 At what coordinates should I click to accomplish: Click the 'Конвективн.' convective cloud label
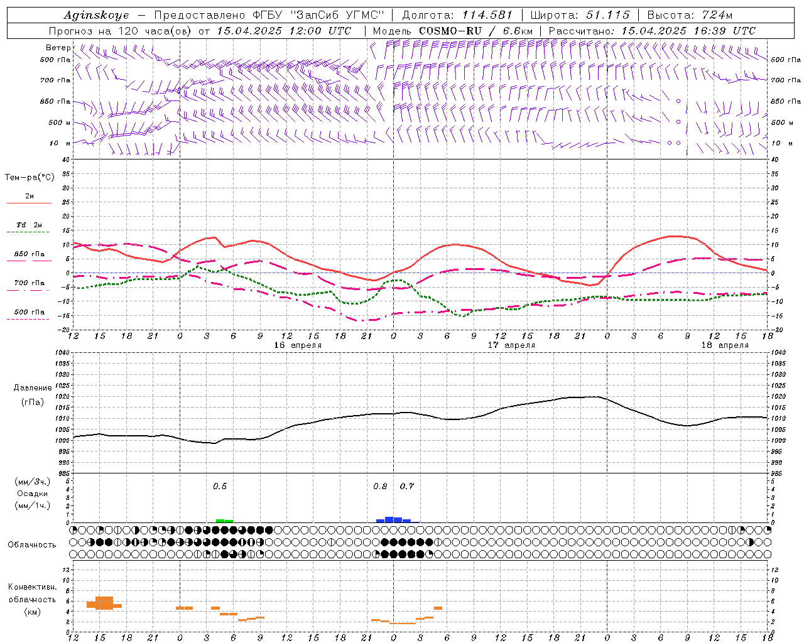(x=32, y=587)
